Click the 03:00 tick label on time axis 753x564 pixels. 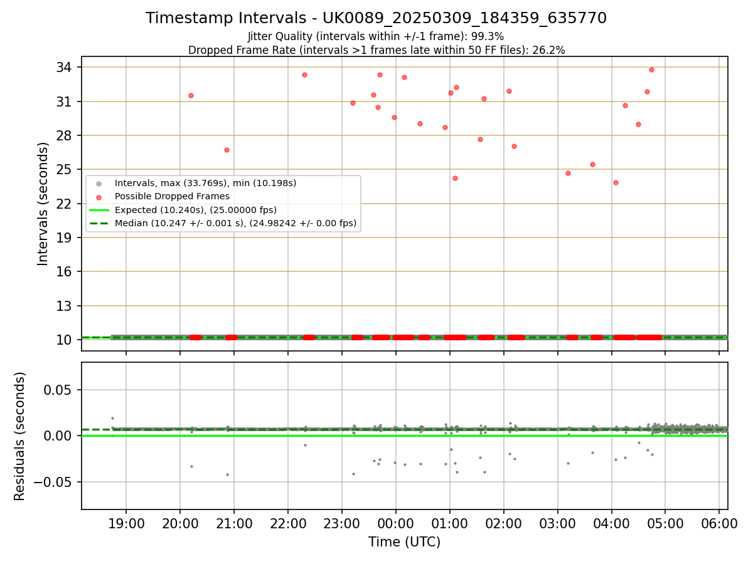(558, 523)
